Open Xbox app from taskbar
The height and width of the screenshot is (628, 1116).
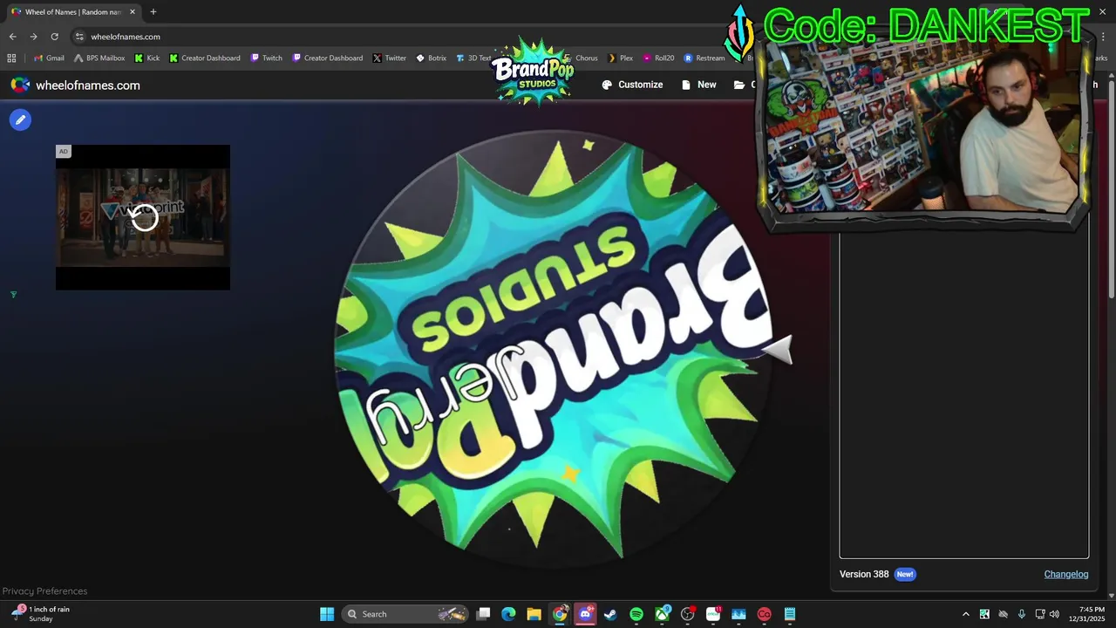(x=662, y=614)
